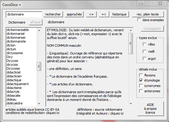Viewport: 169px width, 122px height.
Task: Click the definition pane scrollbar thumb
Action: pos(130,43)
